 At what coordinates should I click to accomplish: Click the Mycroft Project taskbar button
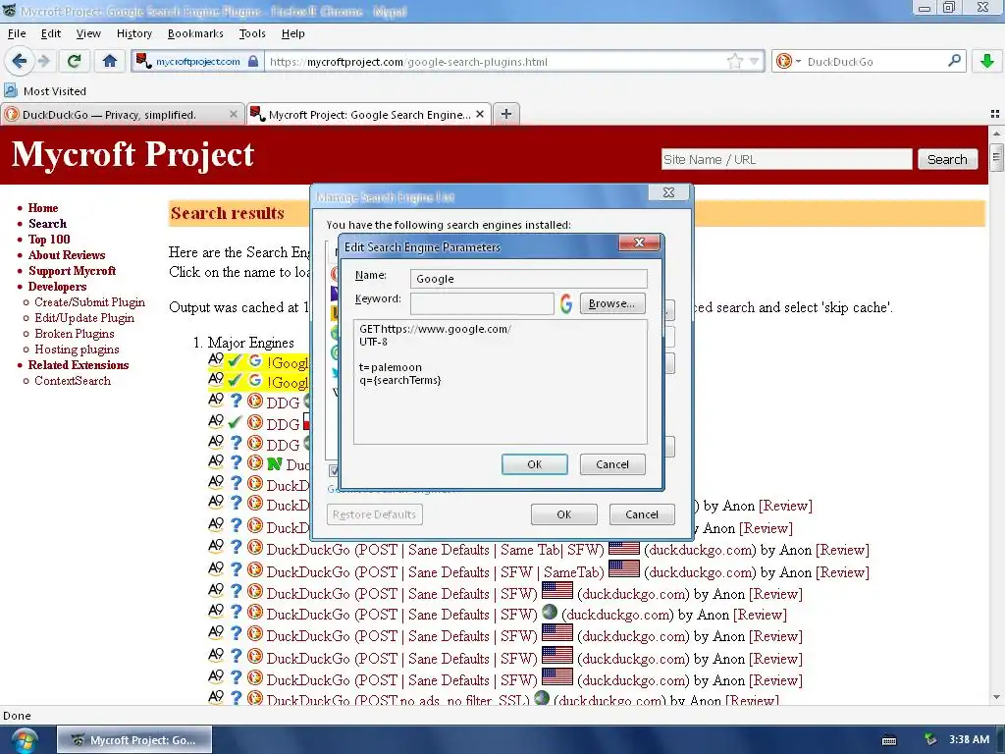coord(133,740)
